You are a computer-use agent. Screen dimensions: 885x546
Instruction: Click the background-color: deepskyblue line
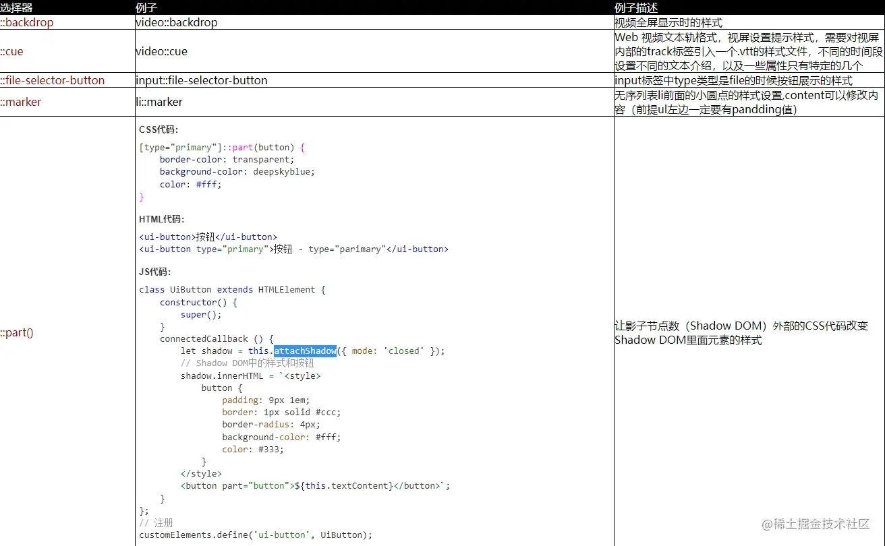click(x=237, y=172)
